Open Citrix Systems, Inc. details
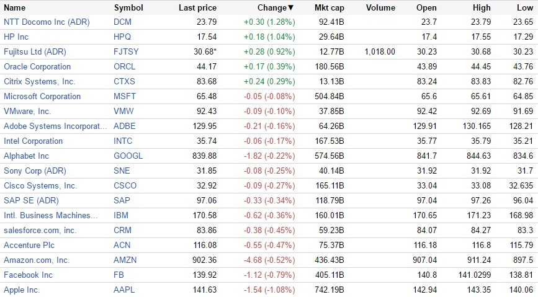Image resolution: width=538 pixels, height=297 pixels. 39,82
